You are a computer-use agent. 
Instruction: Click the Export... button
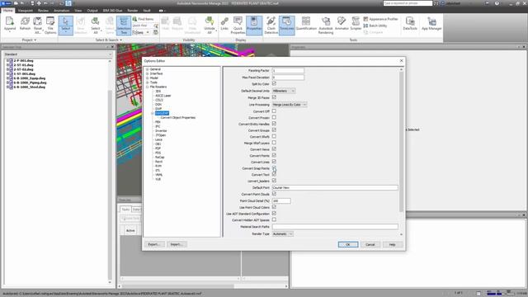point(154,244)
